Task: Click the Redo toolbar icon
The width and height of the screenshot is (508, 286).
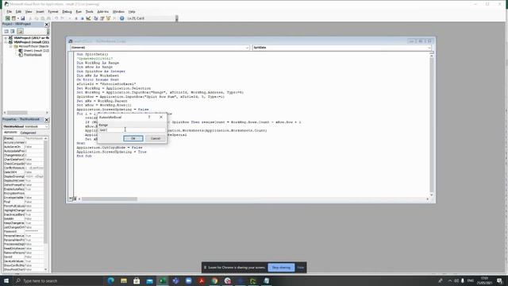Action: point(63,18)
